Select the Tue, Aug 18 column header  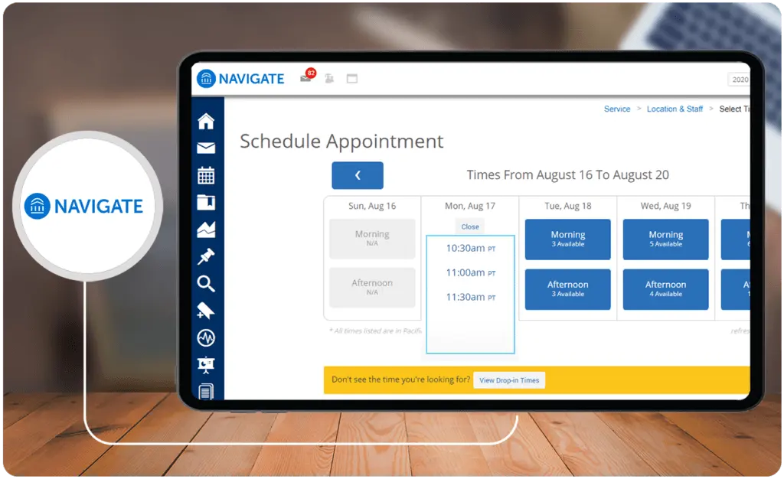coord(567,206)
